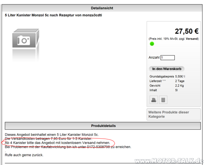Click the circled Ab 4 Kanister text line
Screen dimensions: 205x165
pyautogui.click(x=57, y=143)
